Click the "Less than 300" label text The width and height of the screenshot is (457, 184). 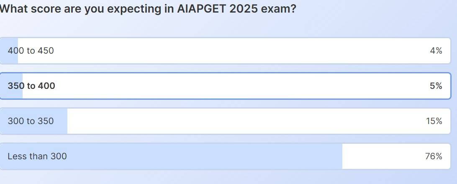(x=37, y=156)
